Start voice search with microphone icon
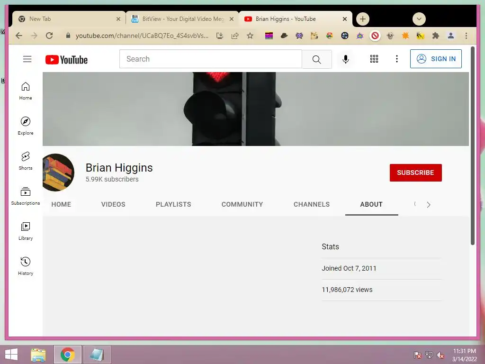Viewport: 485px width, 364px height. [345, 59]
